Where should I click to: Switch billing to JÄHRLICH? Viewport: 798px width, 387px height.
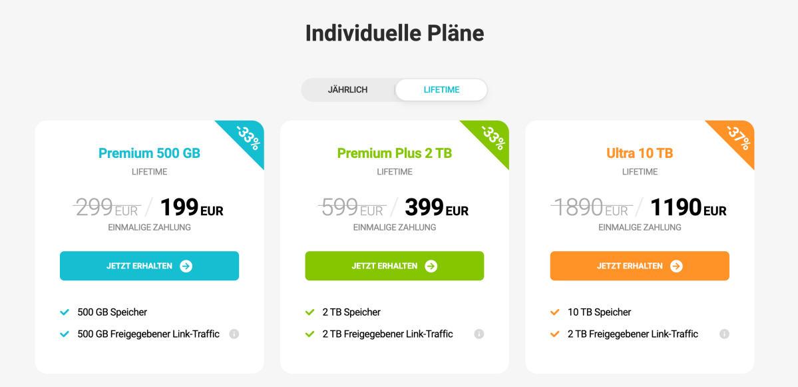349,89
